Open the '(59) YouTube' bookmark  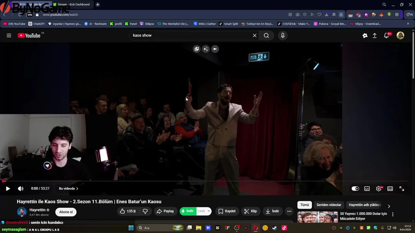click(x=14, y=24)
